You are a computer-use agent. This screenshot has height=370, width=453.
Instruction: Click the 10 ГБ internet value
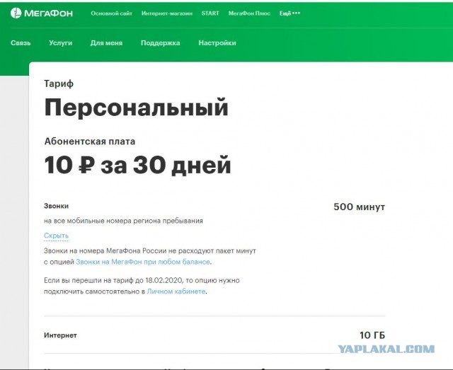[x=372, y=335]
